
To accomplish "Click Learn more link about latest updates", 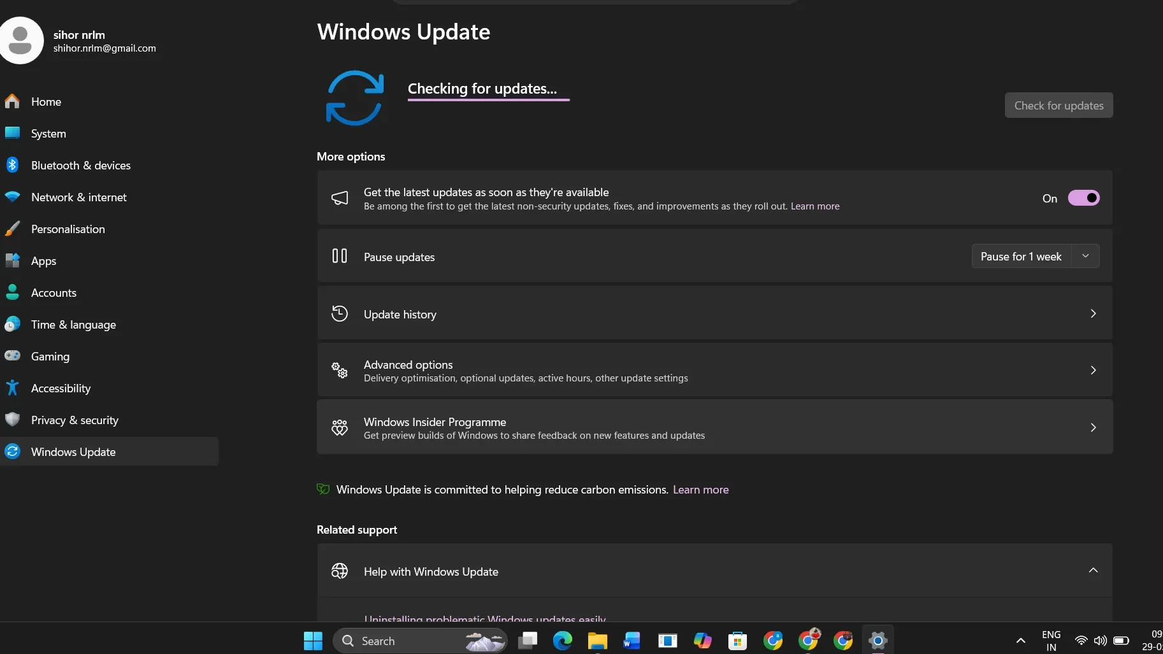I will click(x=814, y=206).
